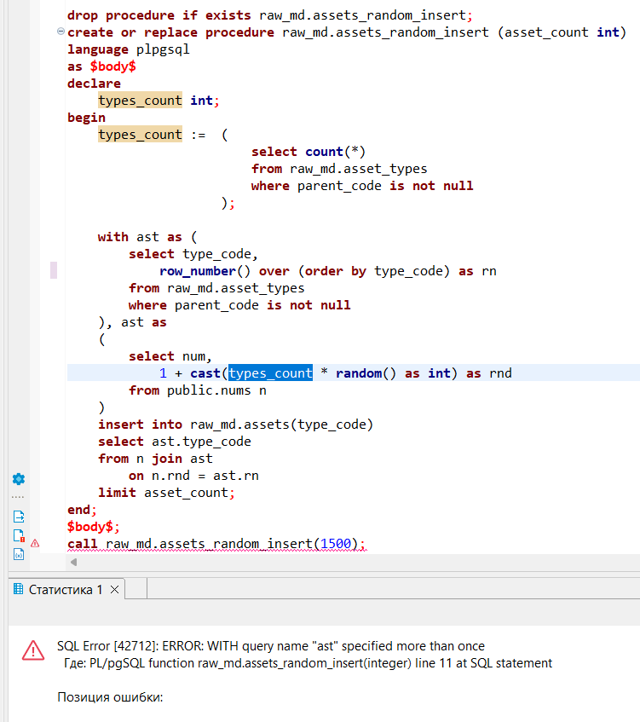Click the horizontal scrollbar track
The width and height of the screenshot is (640, 722).
coord(341,563)
